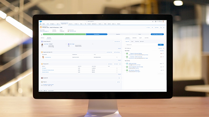Open the Opportunities tab dropdown arrow
The width and height of the screenshot is (209, 117).
pos(67,24)
